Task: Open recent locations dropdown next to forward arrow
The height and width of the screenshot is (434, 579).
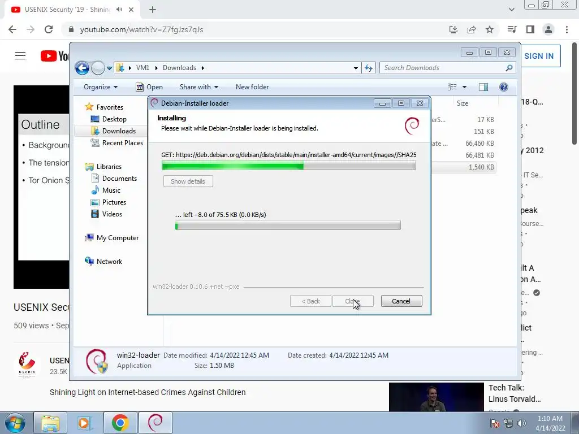Action: 109,68
